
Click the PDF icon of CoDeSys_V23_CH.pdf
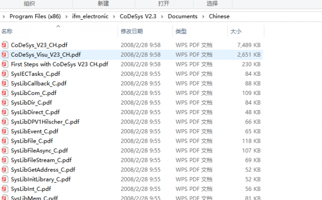pos(5,45)
